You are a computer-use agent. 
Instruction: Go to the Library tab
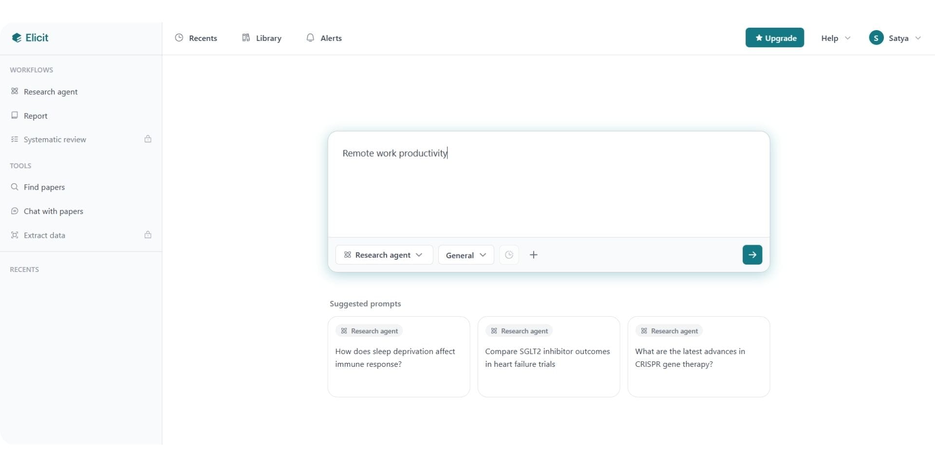262,38
